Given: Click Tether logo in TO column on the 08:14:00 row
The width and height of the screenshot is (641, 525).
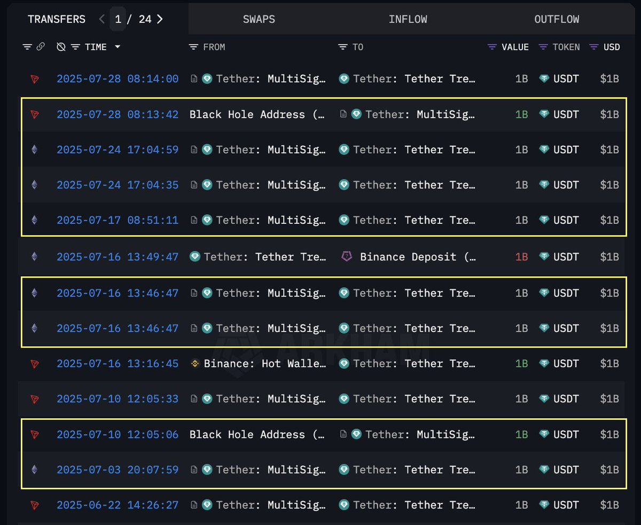Looking at the screenshot, I should (344, 79).
